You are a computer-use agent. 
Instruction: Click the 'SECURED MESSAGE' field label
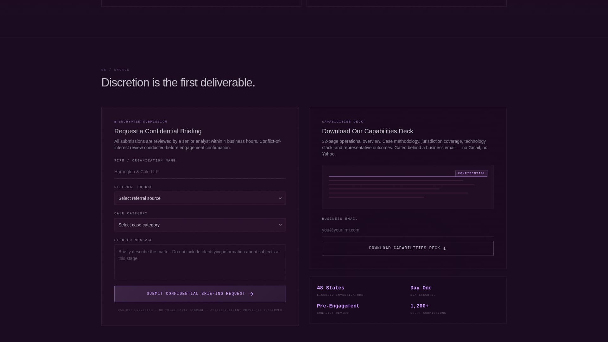tap(133, 240)
